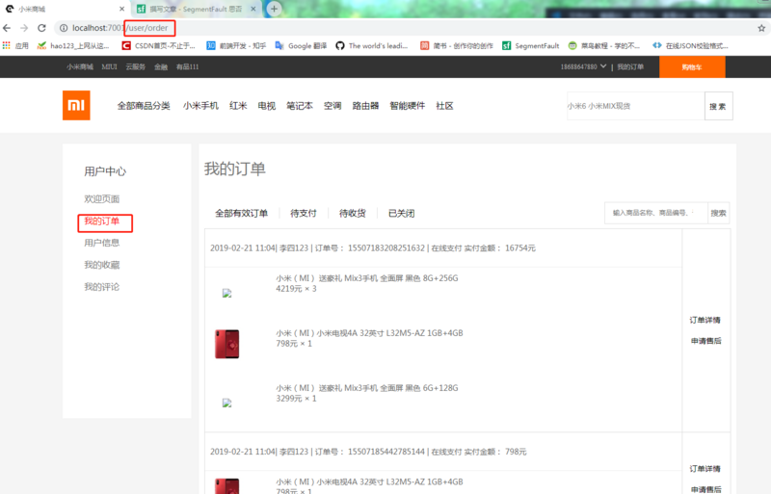Click red phone thumbnail in first order
The image size is (771, 494).
[x=226, y=344]
